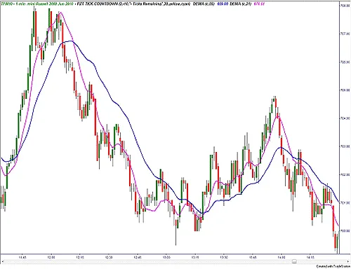Click the 14:15 time axis label
Viewport: 351px width, 271px height.
(310, 257)
